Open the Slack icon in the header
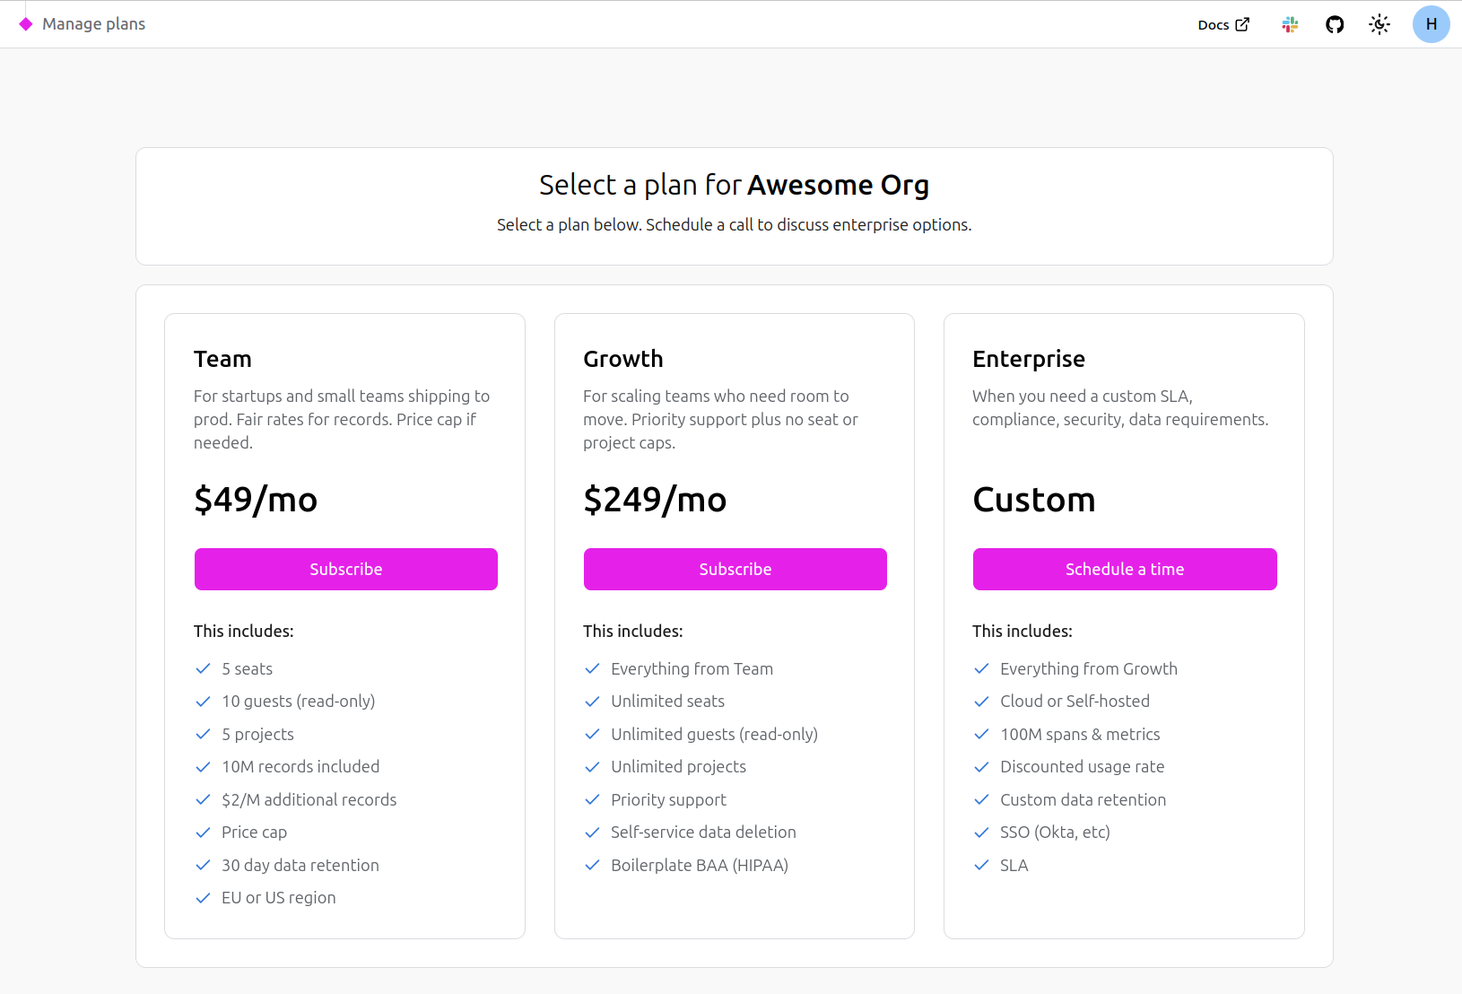 1289,24
